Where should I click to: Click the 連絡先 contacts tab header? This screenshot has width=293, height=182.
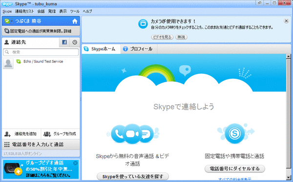[30, 42]
